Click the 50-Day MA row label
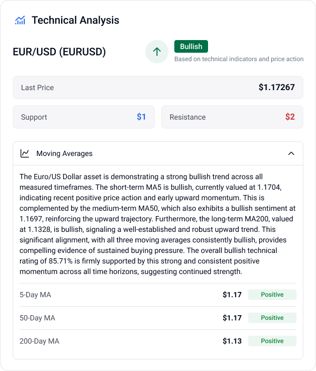Image resolution: width=316 pixels, height=371 pixels. tap(38, 318)
